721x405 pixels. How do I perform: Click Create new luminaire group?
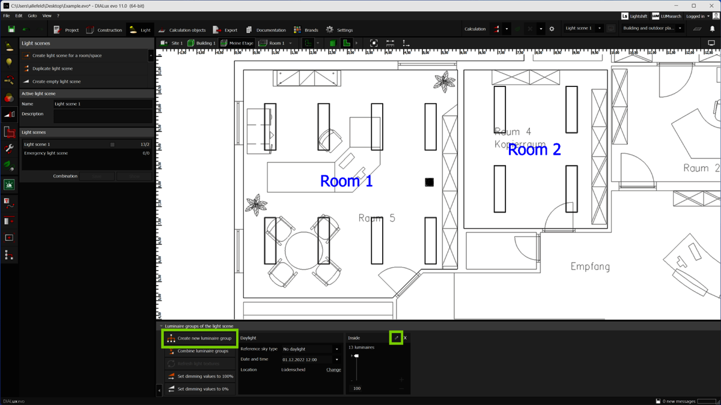click(199, 338)
